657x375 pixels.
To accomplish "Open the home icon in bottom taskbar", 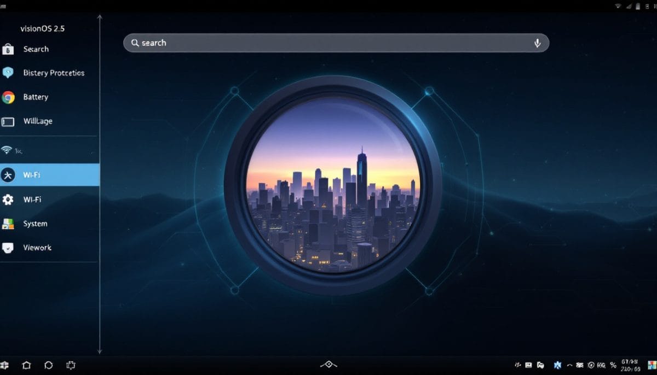I will (26, 365).
